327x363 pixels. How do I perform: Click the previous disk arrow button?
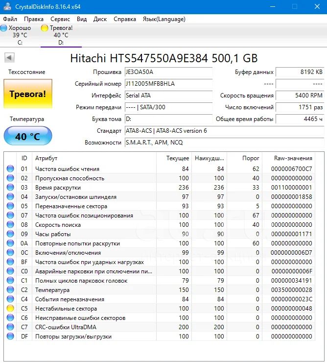(9, 57)
